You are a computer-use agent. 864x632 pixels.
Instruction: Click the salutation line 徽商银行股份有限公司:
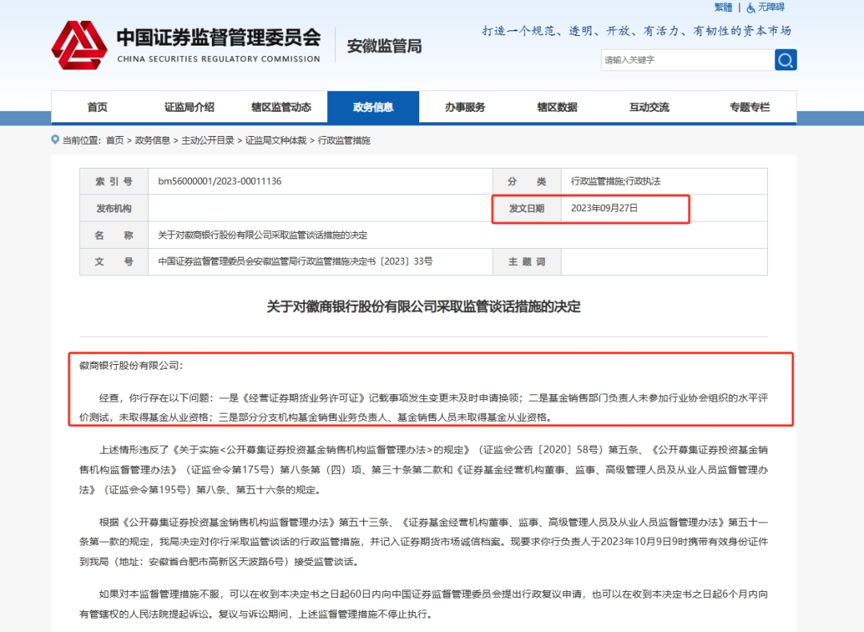[130, 366]
